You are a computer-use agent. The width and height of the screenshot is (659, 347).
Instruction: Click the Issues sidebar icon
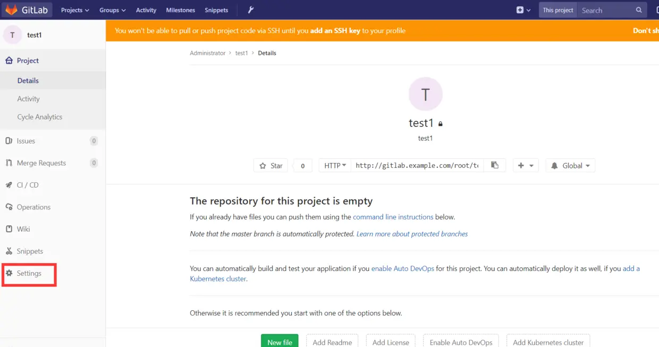[9, 141]
